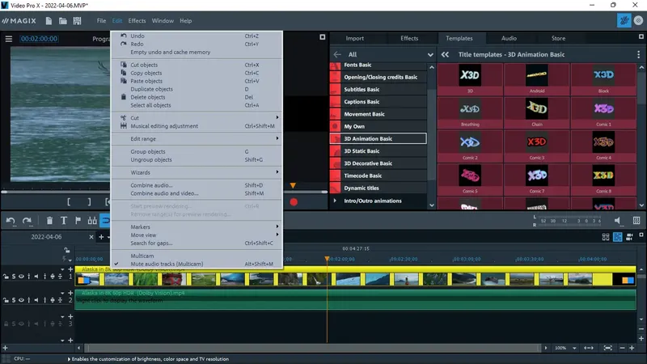The height and width of the screenshot is (364, 647).
Task: Switch to multicam mode icon
Action: point(630,237)
